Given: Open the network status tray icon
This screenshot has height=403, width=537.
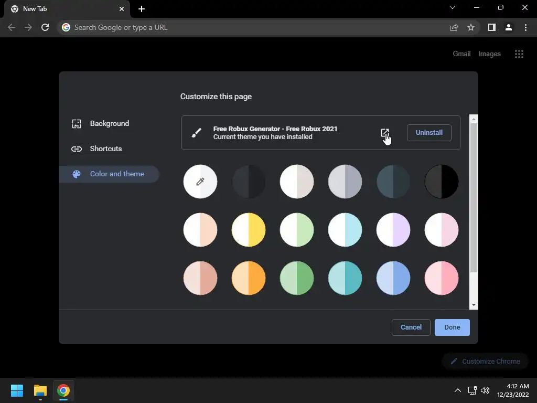Looking at the screenshot, I should point(472,390).
